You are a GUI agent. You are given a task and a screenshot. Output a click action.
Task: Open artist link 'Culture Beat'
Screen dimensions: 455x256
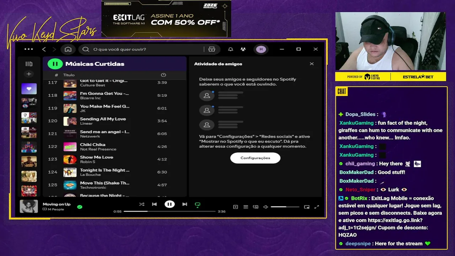92,85
